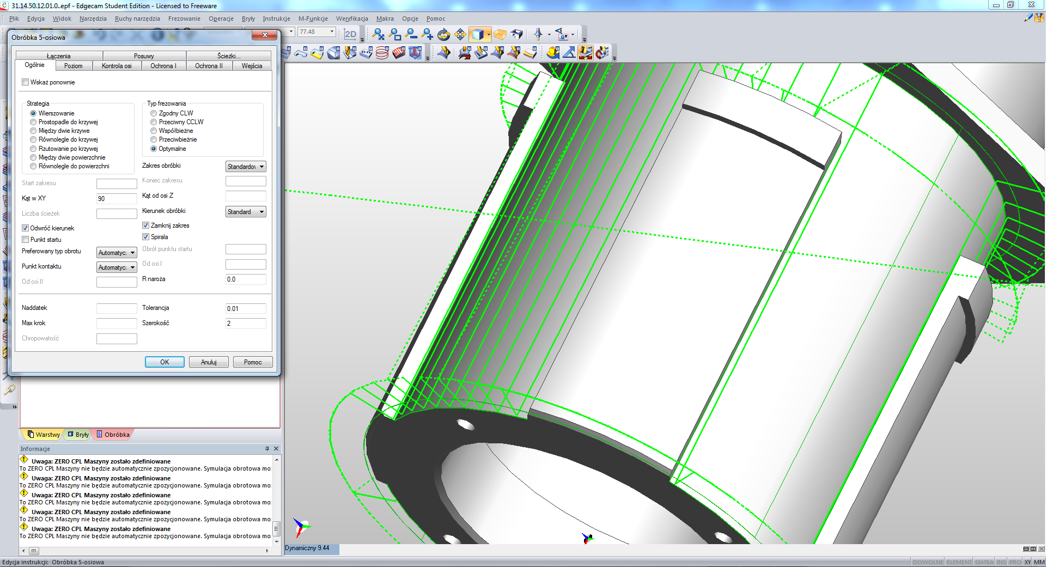Choose Między dwie krzywe strategy
Viewport: 1047px width, 567px height.
click(x=33, y=131)
